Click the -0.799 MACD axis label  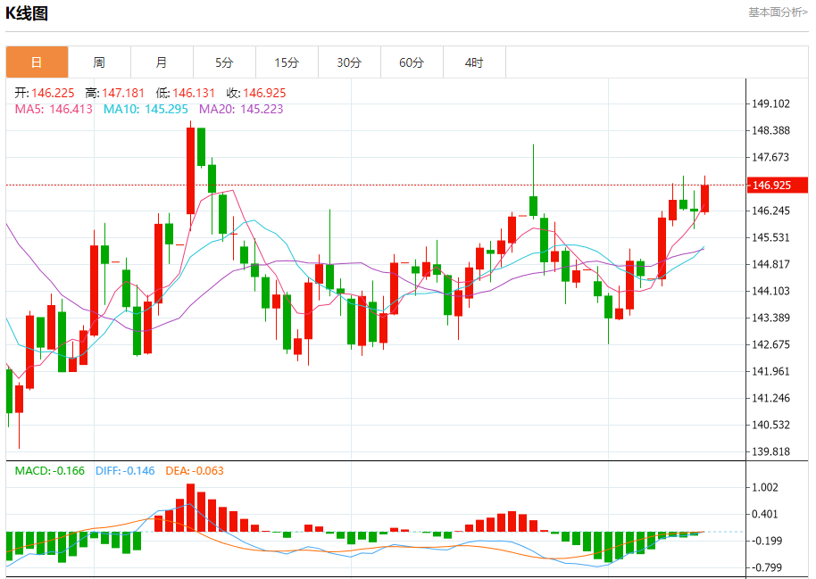coord(767,567)
